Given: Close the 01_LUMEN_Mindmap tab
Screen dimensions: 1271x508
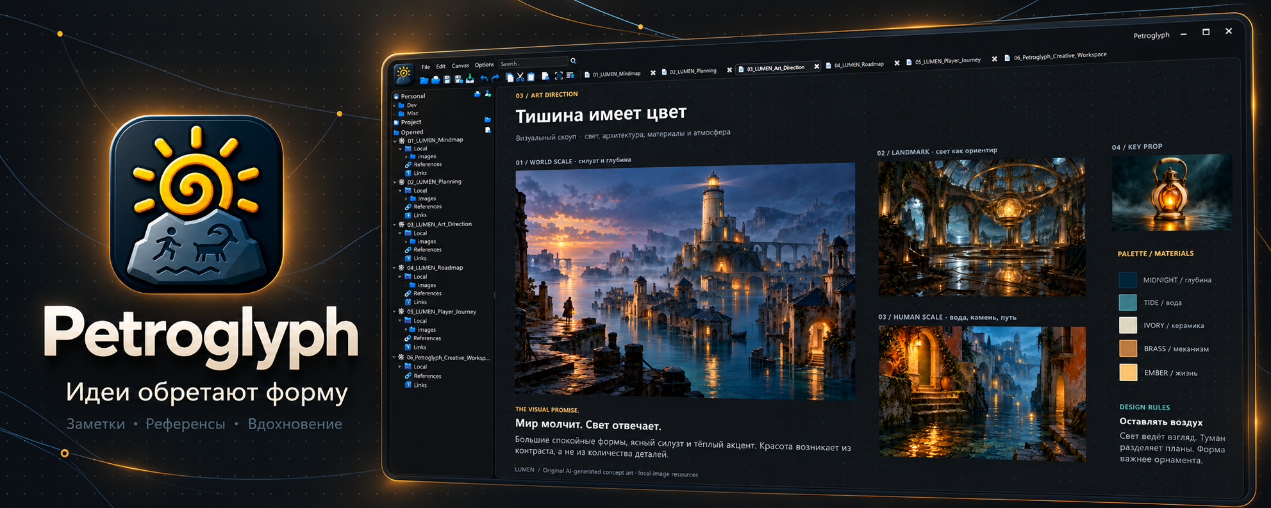Looking at the screenshot, I should [x=653, y=72].
